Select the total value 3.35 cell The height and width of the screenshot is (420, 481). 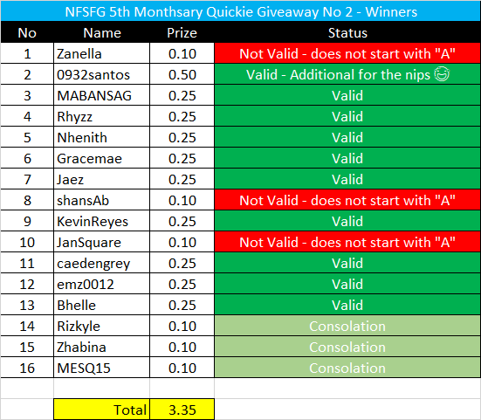pyautogui.click(x=182, y=410)
